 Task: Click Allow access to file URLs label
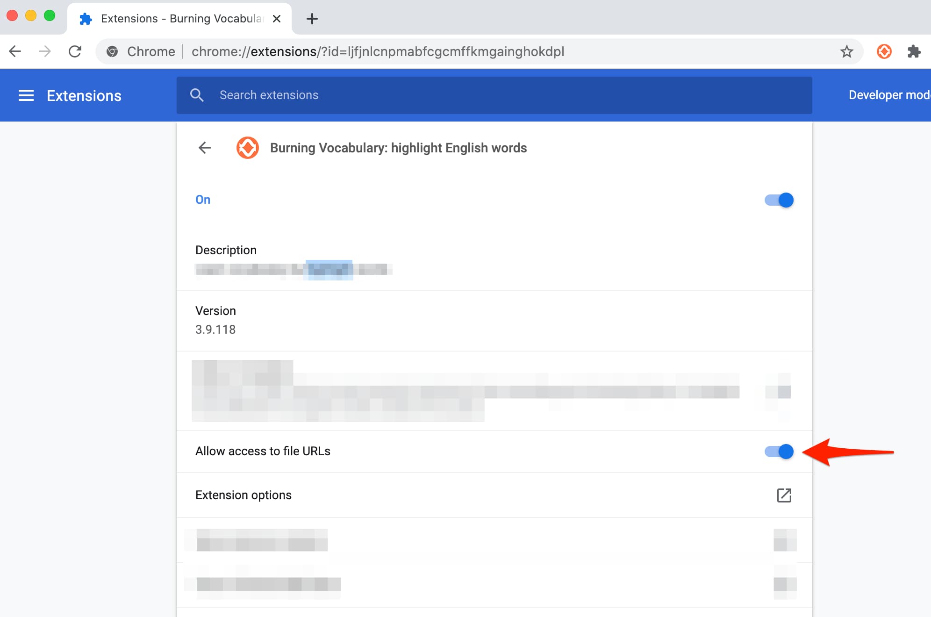point(263,451)
